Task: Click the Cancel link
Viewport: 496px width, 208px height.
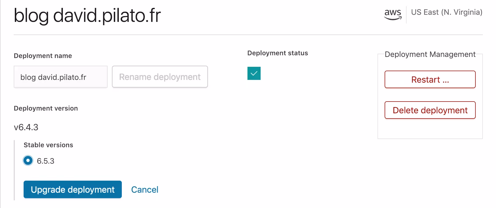Action: point(145,189)
